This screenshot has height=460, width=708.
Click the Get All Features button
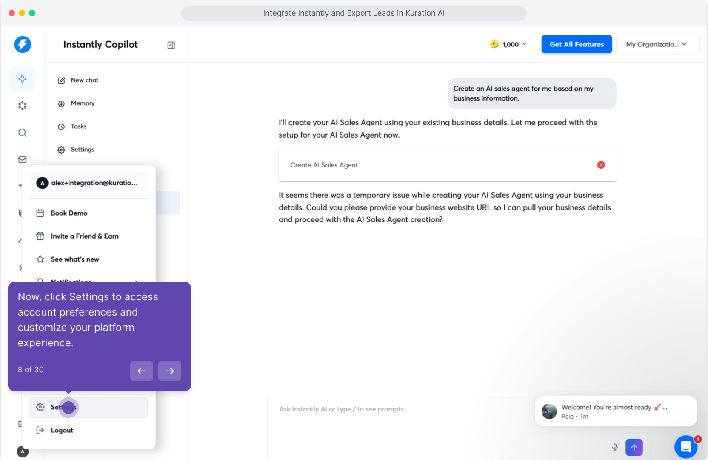[x=577, y=44]
